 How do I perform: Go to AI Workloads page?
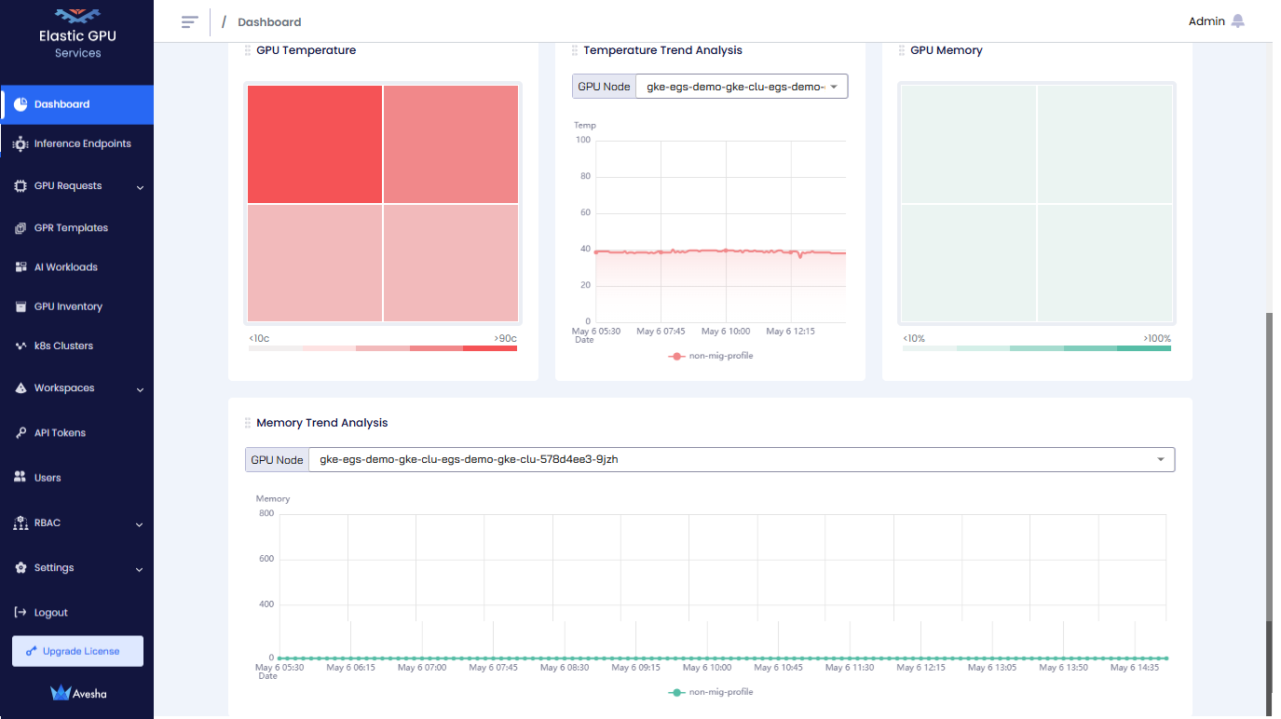(65, 267)
